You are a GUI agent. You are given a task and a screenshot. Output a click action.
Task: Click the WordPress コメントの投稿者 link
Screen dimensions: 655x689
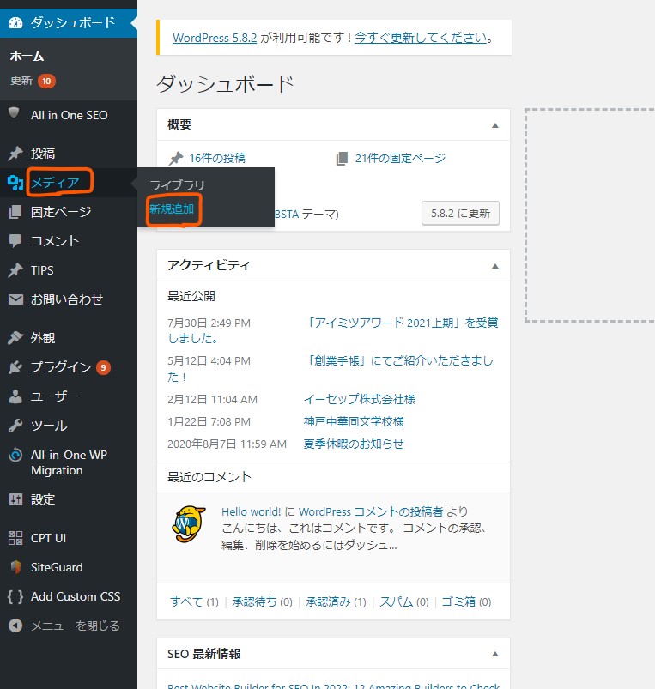(x=371, y=512)
